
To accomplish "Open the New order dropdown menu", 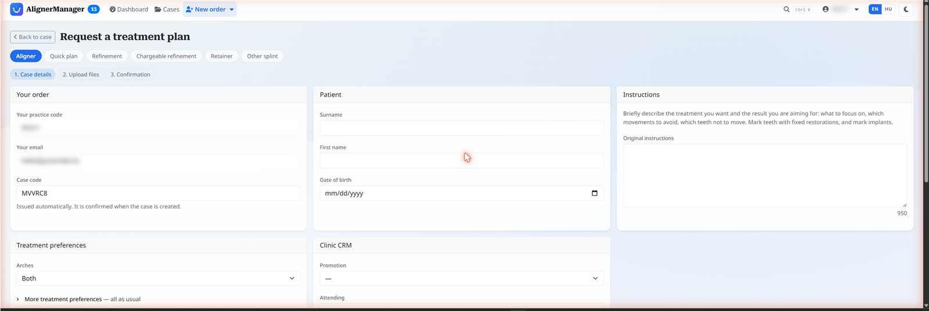I will pyautogui.click(x=210, y=9).
